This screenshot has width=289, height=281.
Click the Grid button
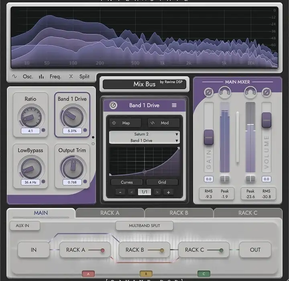point(162,182)
